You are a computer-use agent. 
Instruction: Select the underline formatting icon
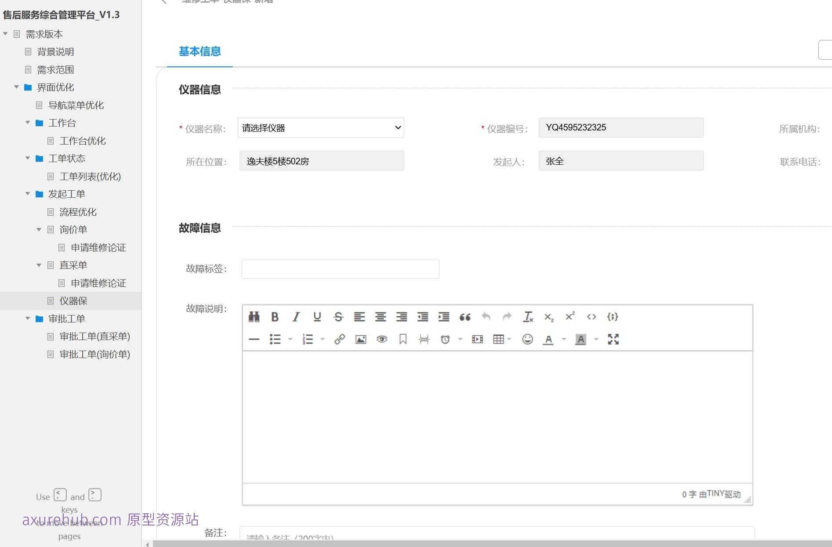point(317,317)
